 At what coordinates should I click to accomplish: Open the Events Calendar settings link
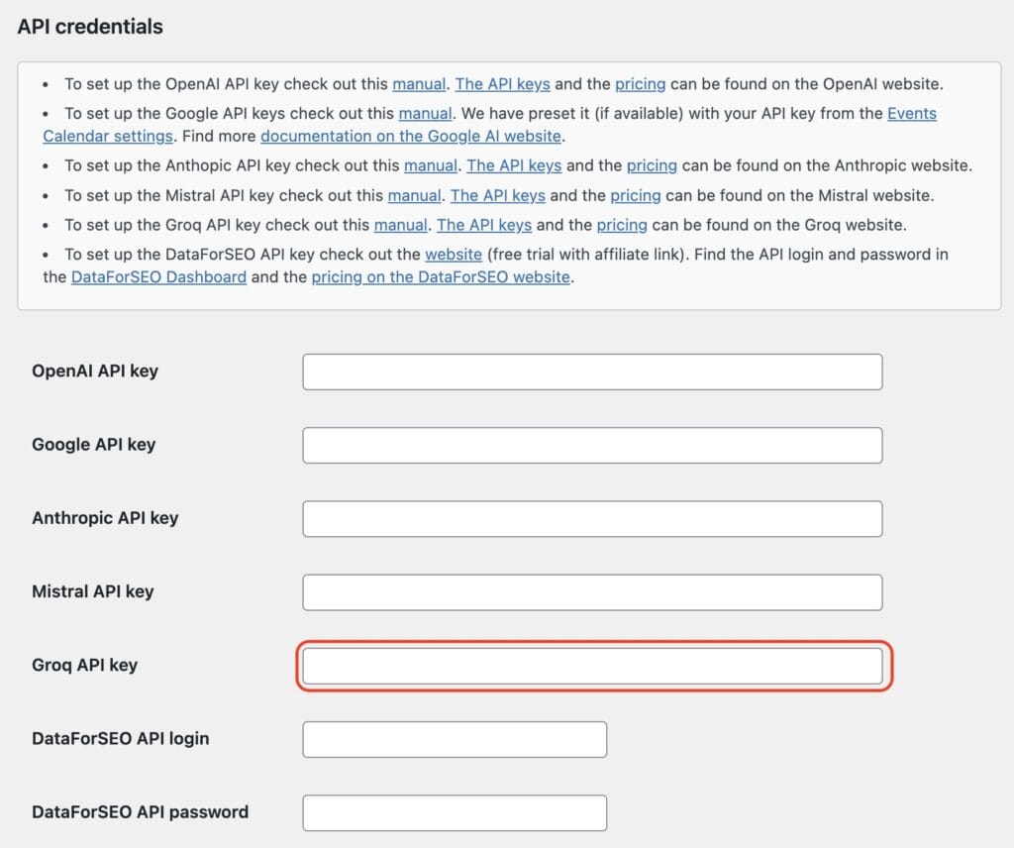[910, 113]
